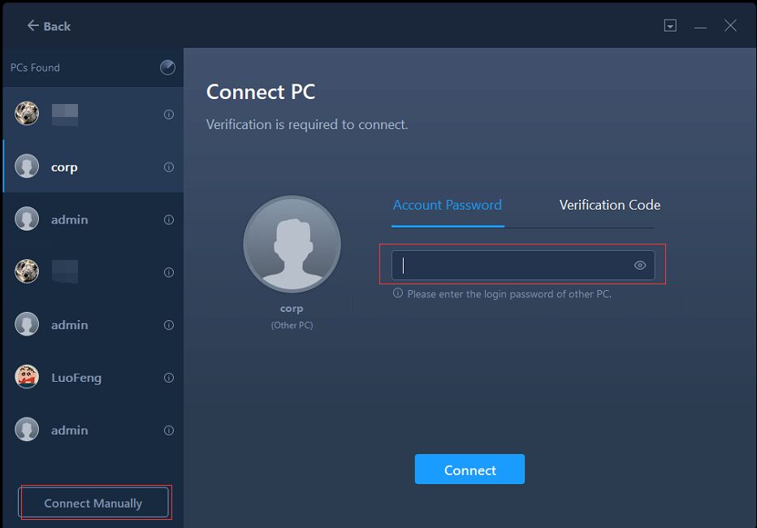This screenshot has width=757, height=528.
Task: Open info icon beside first admin
Action: (x=168, y=219)
